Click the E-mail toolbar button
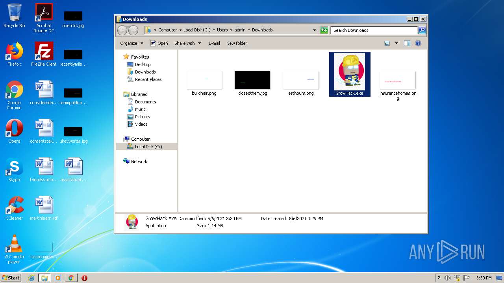This screenshot has height=283, width=504. (214, 43)
